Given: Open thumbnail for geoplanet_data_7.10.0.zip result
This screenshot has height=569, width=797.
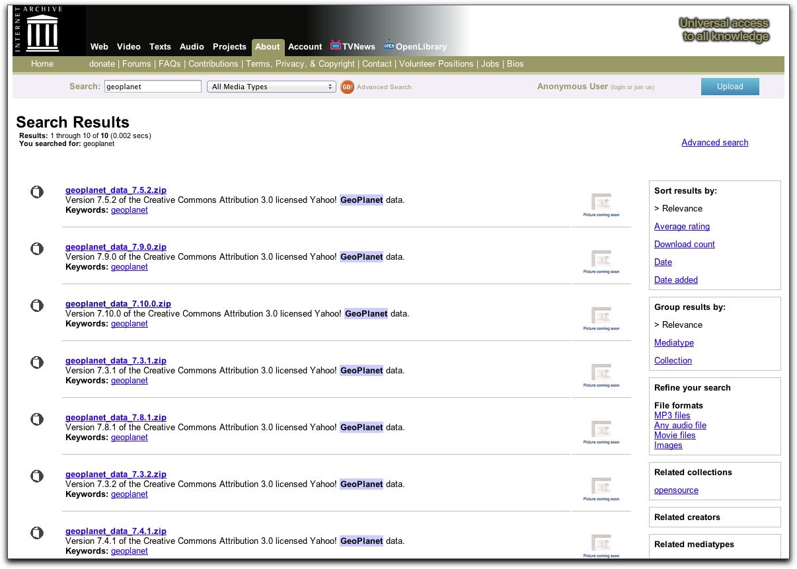Looking at the screenshot, I should pyautogui.click(x=601, y=319).
